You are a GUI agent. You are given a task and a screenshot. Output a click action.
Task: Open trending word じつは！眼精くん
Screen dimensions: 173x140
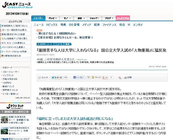point(11,94)
